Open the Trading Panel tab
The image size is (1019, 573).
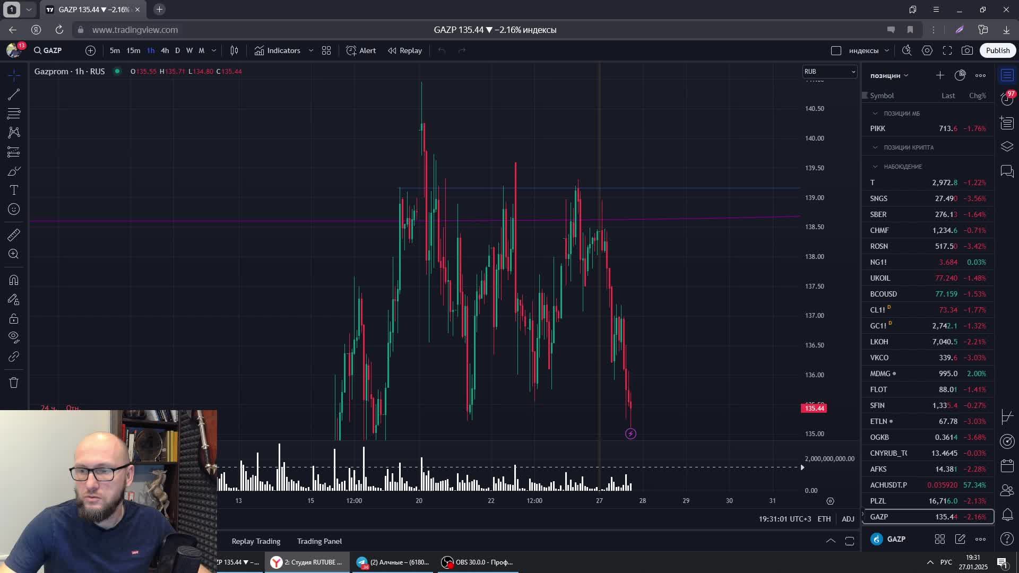pyautogui.click(x=319, y=541)
